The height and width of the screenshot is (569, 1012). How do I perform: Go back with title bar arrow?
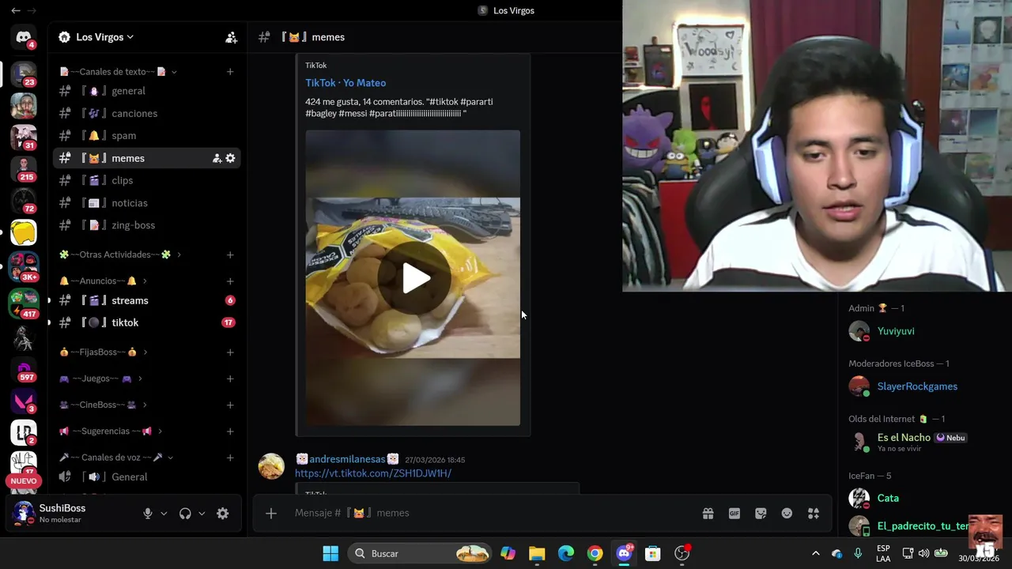point(15,11)
